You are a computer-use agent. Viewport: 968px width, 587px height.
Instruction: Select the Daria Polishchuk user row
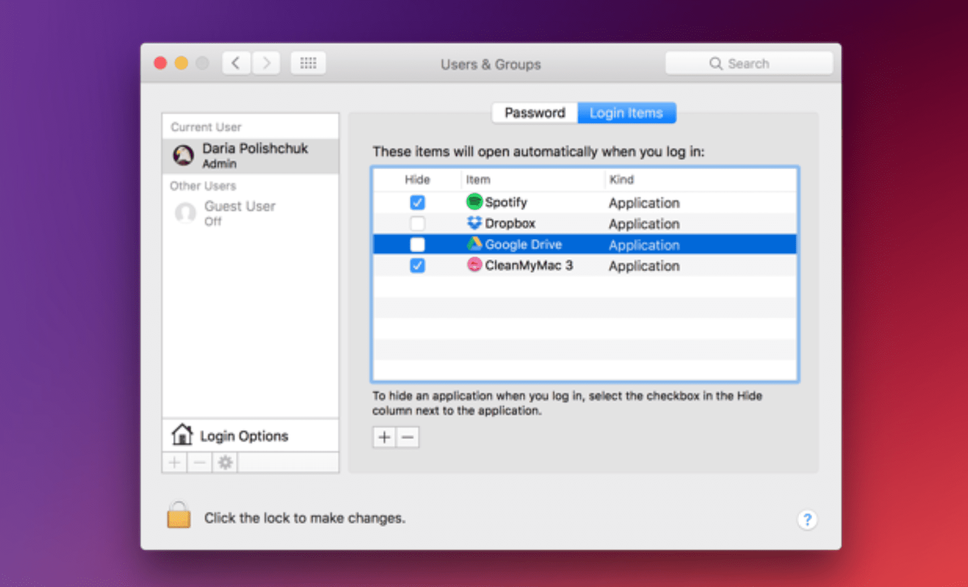[x=251, y=155]
